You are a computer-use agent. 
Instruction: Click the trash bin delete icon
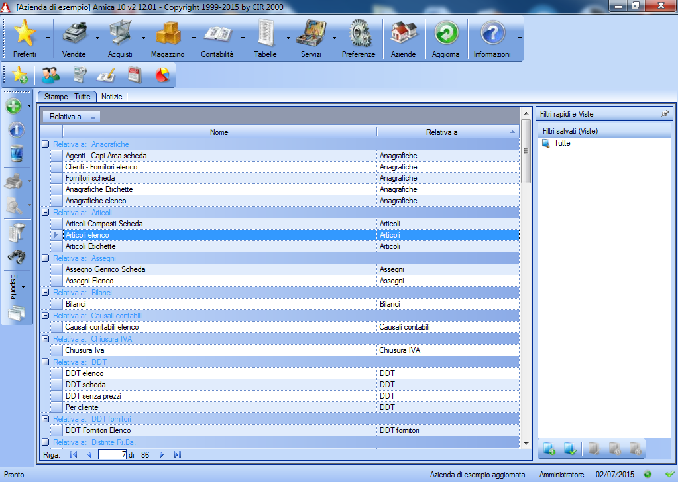pyautogui.click(x=17, y=154)
